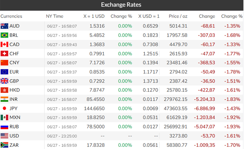Click the RUB currency label
Screen dimensions: 244x149
[14, 127]
